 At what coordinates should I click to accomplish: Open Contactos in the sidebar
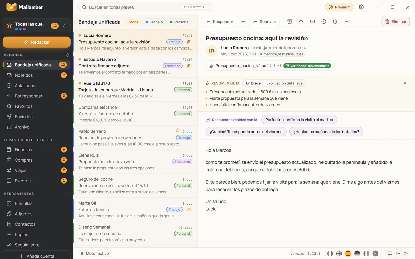tap(37, 224)
